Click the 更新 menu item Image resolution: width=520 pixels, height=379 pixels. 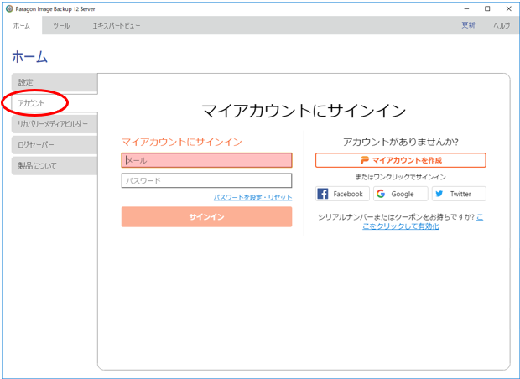(x=468, y=25)
